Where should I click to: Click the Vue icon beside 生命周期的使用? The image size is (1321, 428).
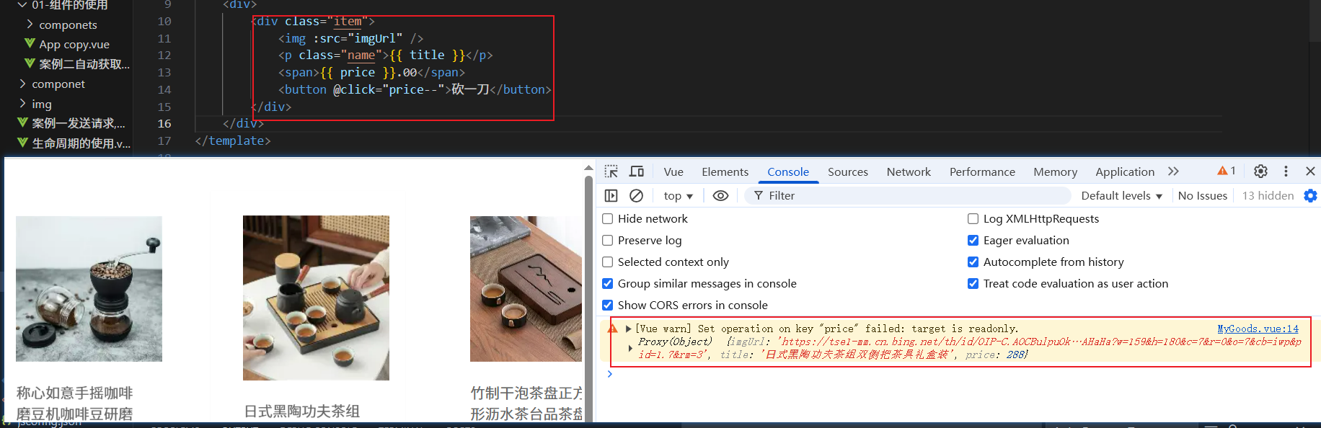[22, 143]
